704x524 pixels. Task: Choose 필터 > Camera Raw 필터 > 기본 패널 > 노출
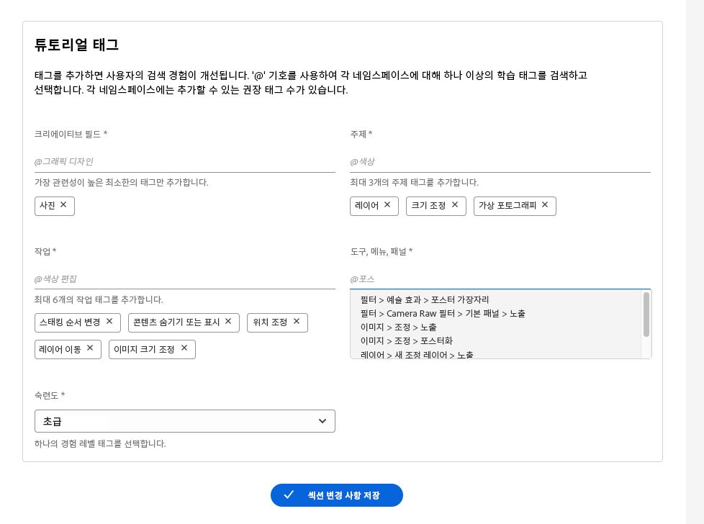click(x=443, y=313)
